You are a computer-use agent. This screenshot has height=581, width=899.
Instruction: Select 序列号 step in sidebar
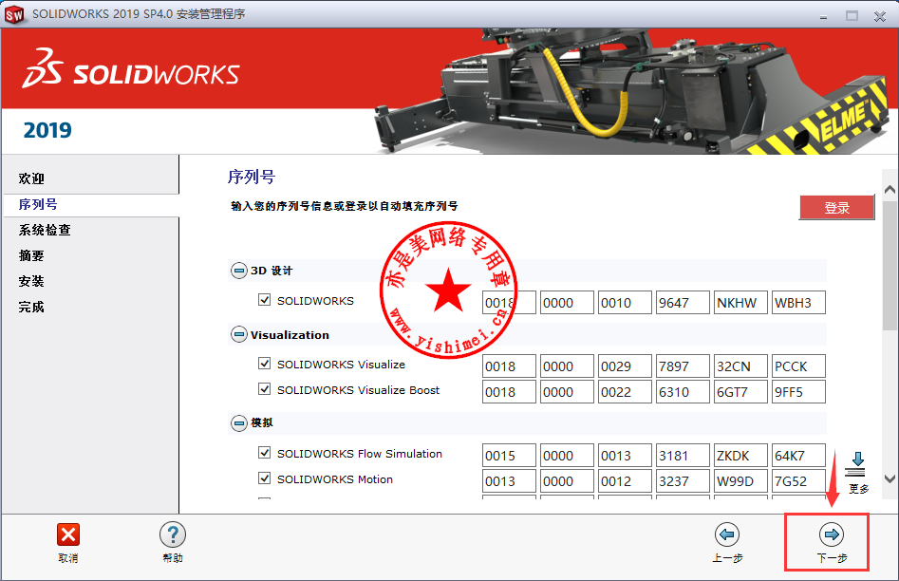38,204
